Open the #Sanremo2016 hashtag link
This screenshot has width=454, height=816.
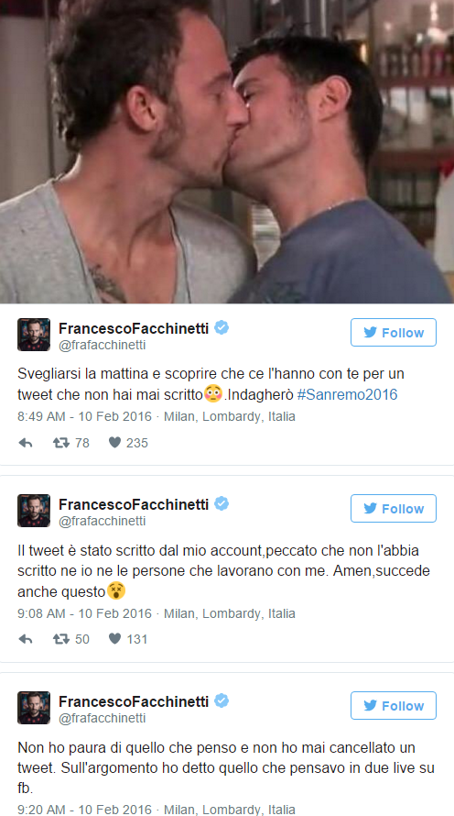click(x=347, y=394)
